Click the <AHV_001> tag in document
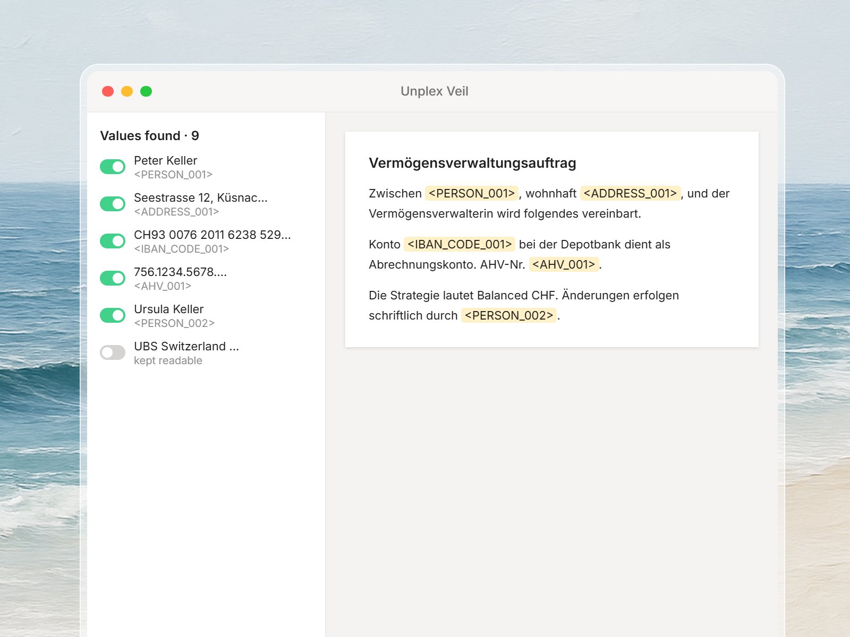This screenshot has width=850, height=637. pos(564,264)
